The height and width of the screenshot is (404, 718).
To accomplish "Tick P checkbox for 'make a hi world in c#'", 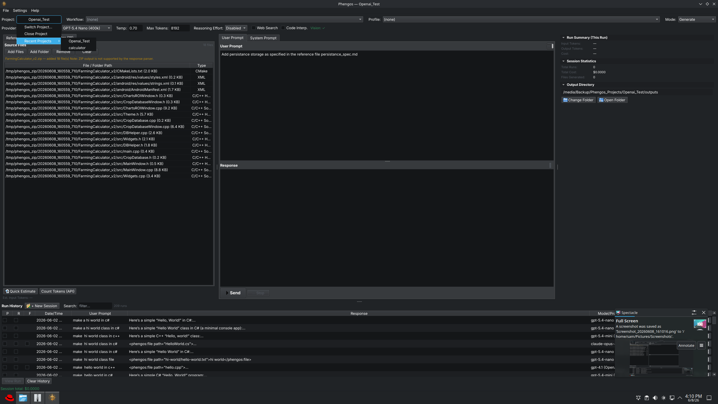I will pyautogui.click(x=5, y=320).
